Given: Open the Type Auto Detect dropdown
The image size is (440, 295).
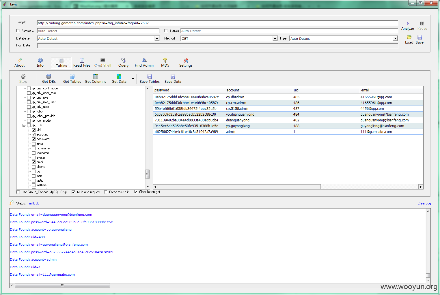Looking at the screenshot, I should [x=395, y=39].
